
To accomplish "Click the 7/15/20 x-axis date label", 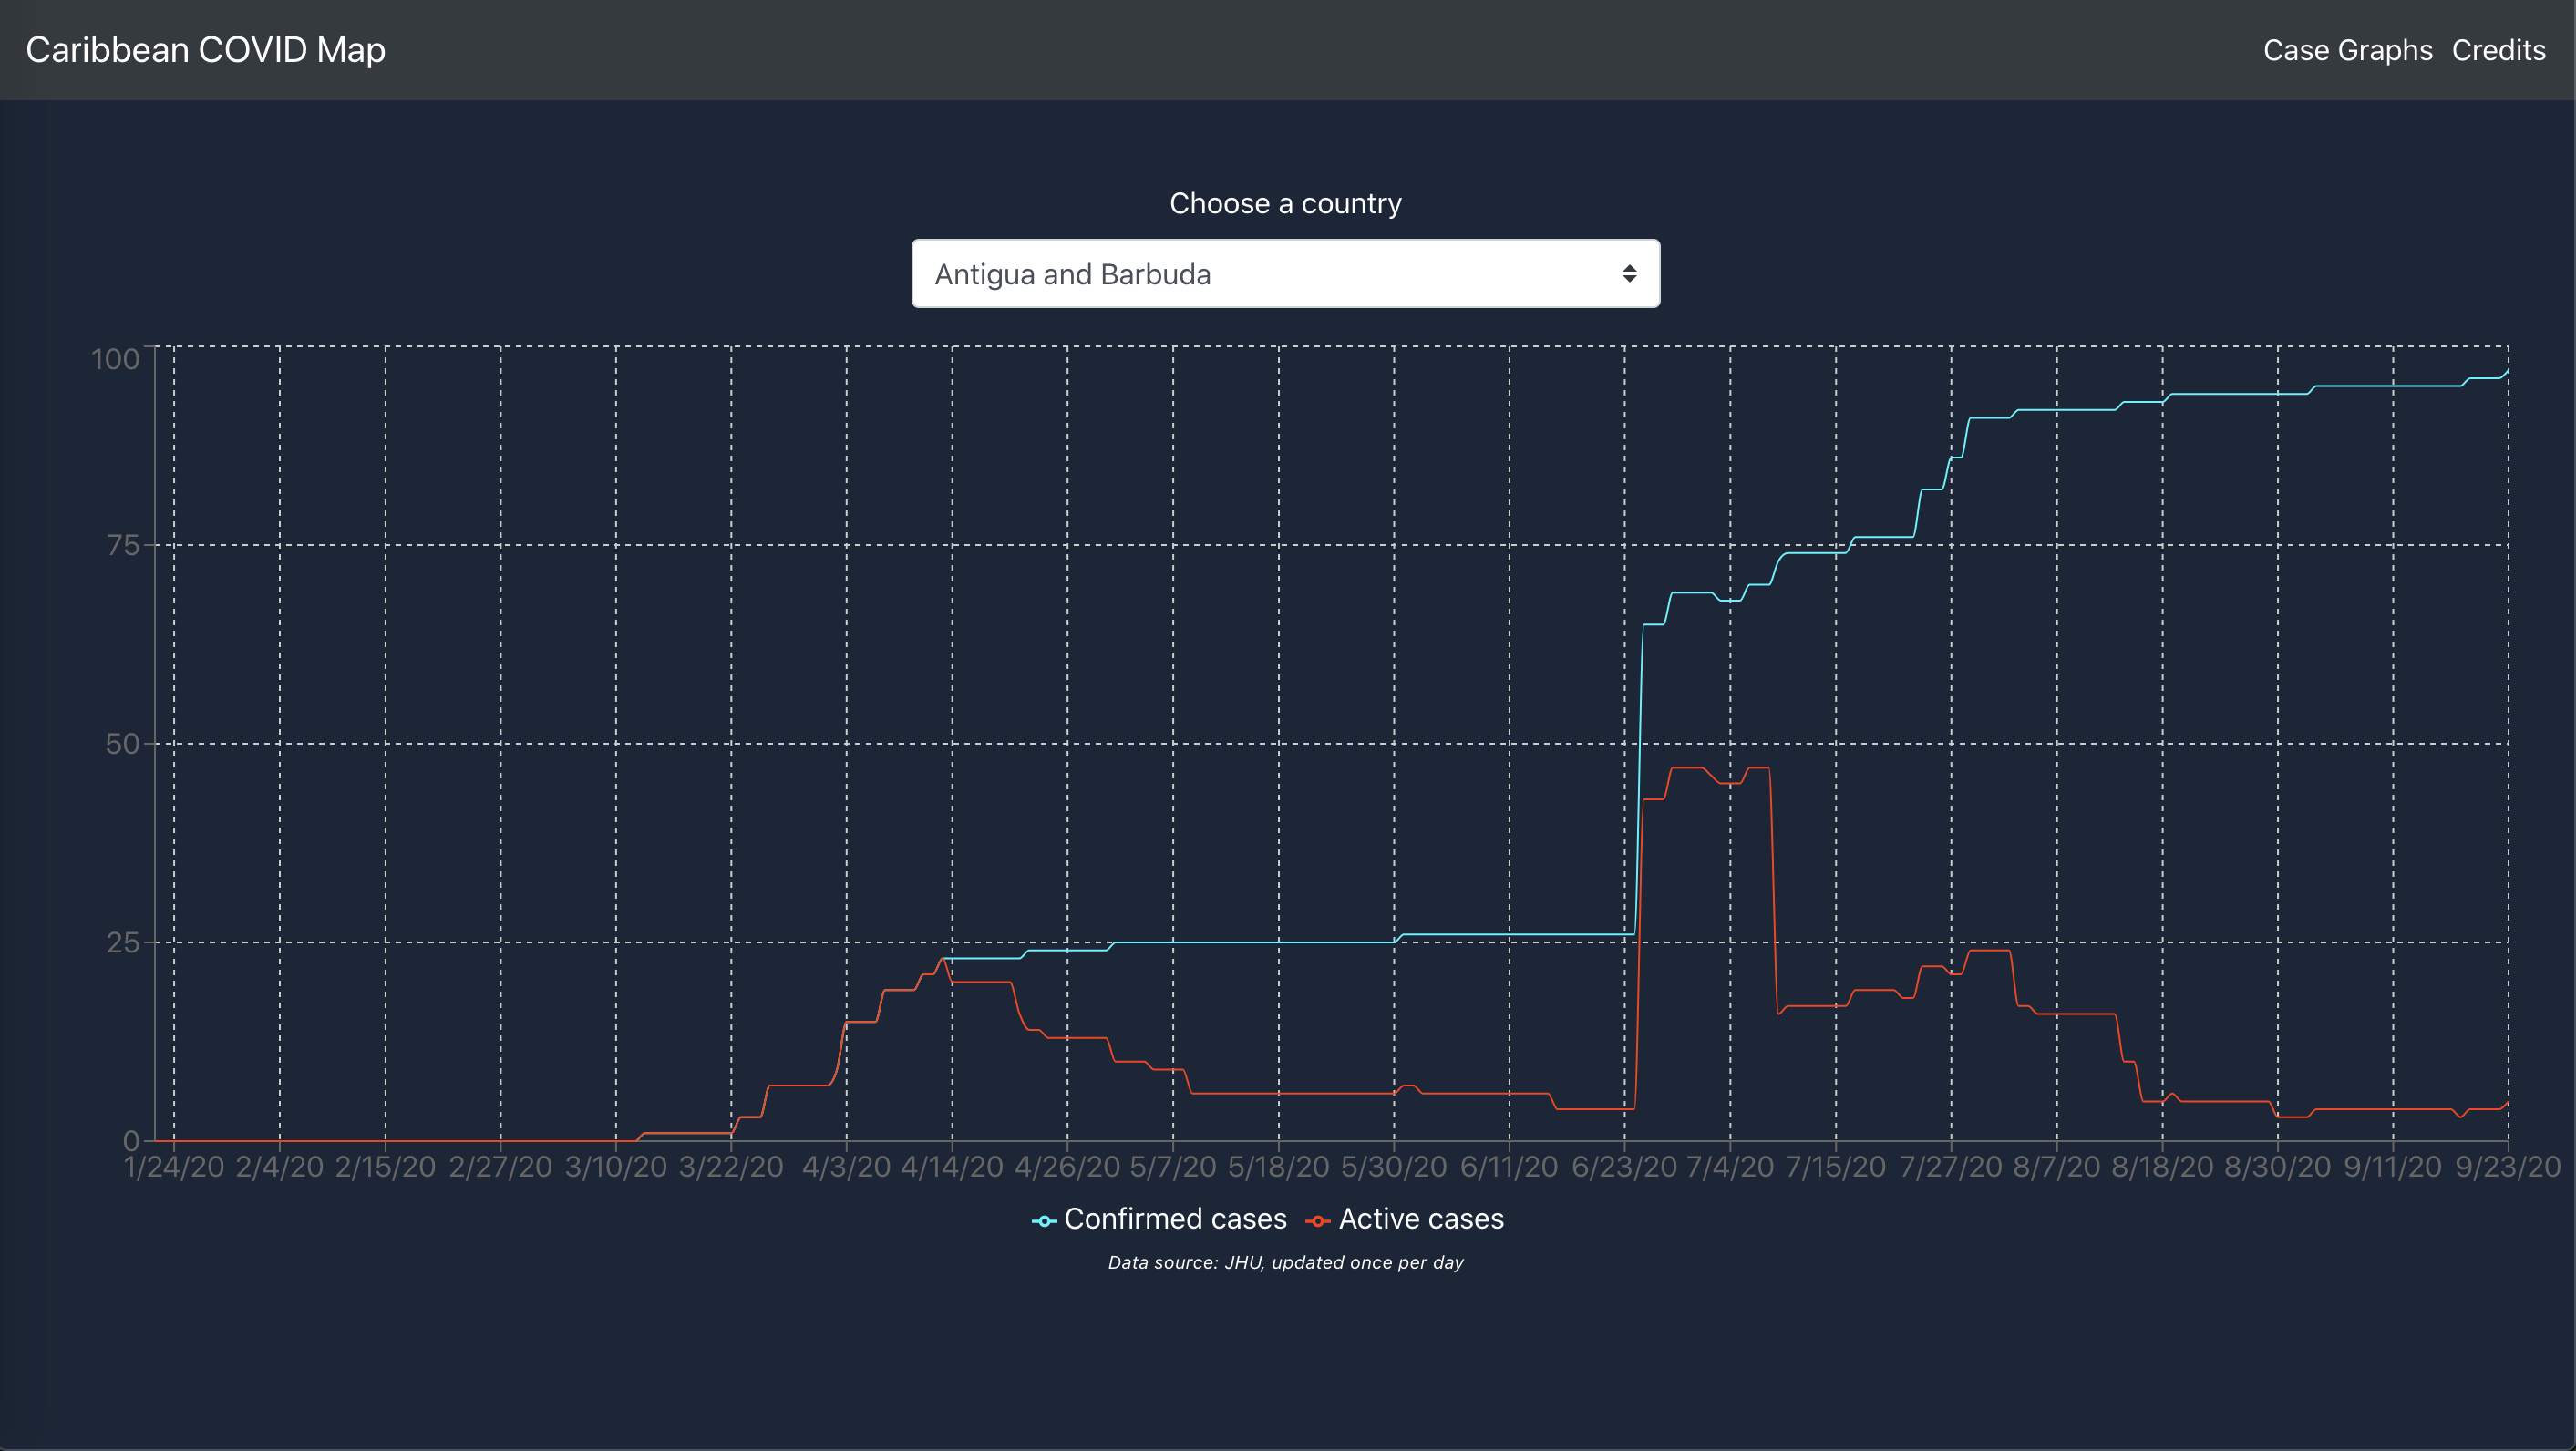I will [1836, 1167].
